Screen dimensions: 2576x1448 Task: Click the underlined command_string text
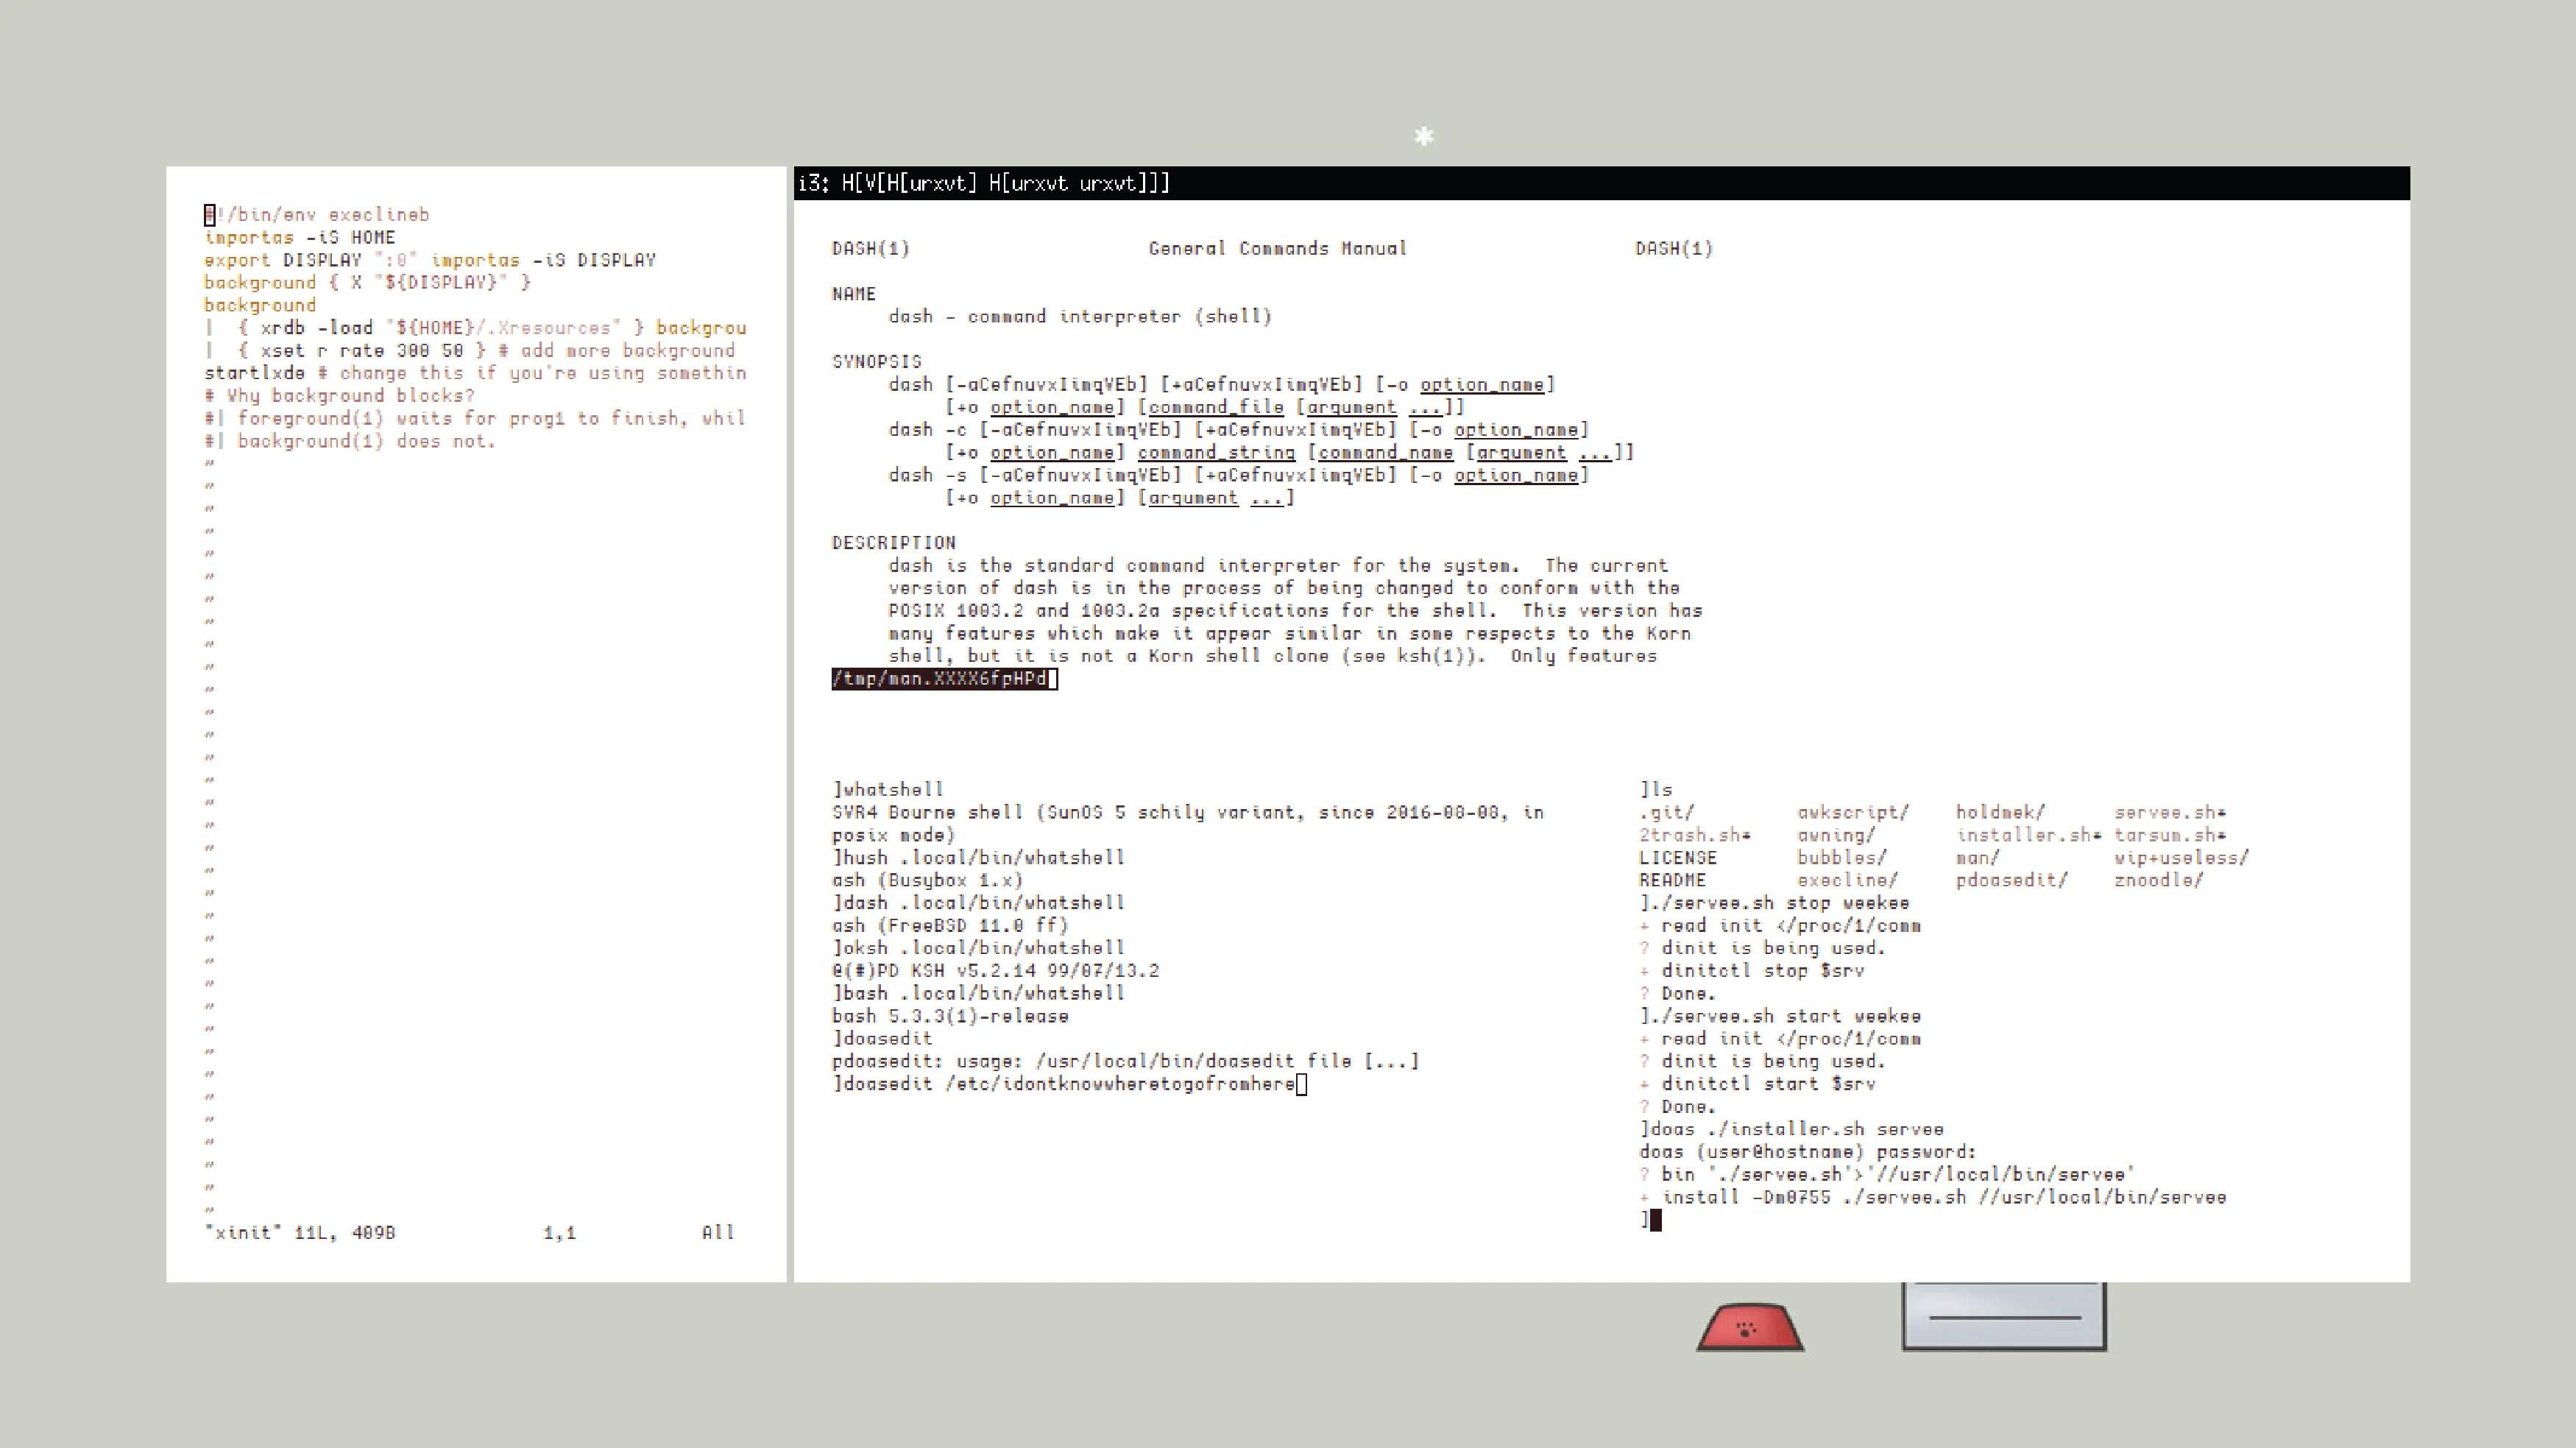pos(1216,452)
